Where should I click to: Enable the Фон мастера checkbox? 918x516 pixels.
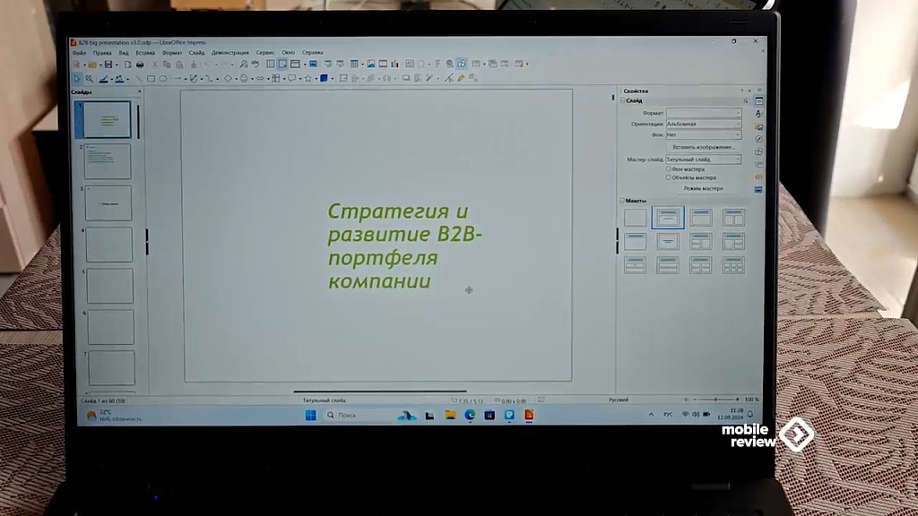point(668,168)
